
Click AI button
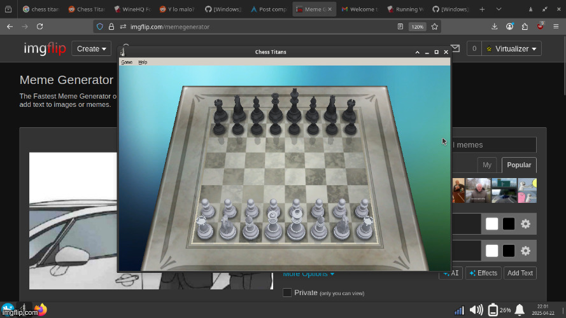[x=451, y=273]
